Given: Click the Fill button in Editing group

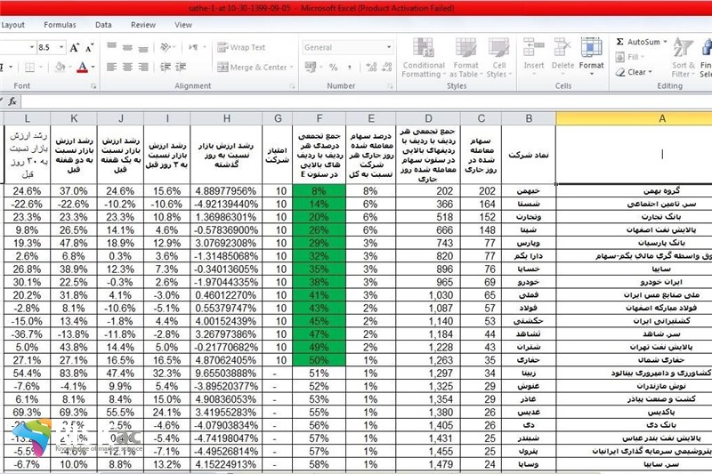Looking at the screenshot, I should tap(627, 57).
